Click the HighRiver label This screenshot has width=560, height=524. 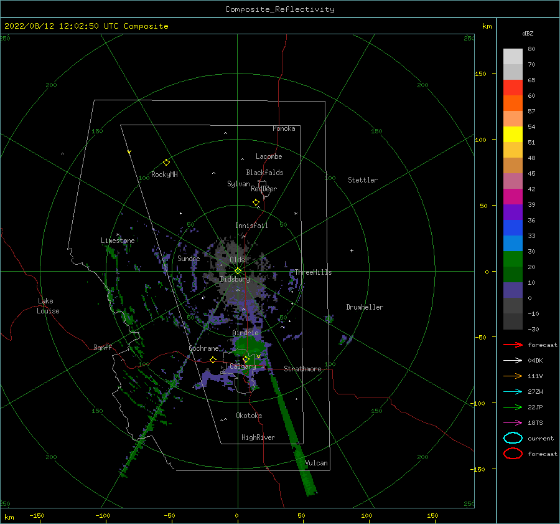258,437
